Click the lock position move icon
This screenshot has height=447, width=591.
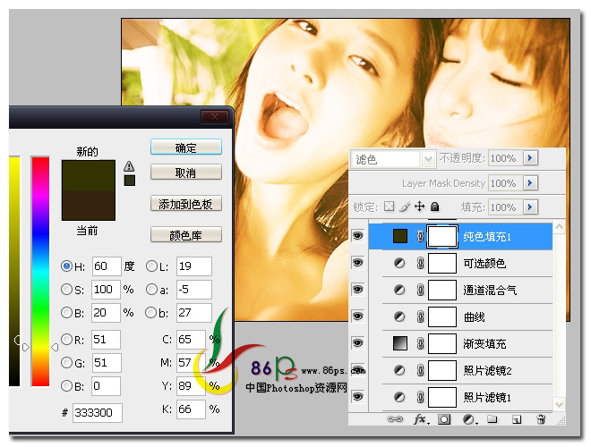[x=419, y=207]
